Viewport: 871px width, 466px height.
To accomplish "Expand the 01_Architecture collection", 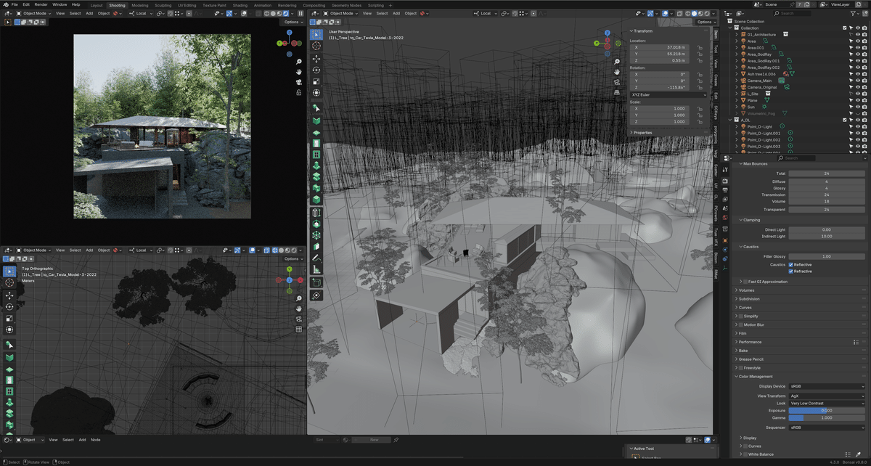I will click(735, 34).
